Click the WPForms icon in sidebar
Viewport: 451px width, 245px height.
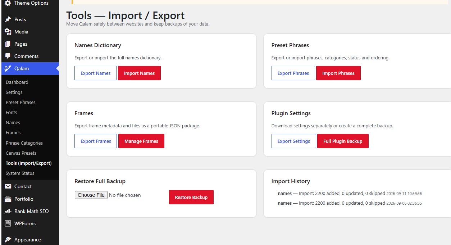point(8,223)
